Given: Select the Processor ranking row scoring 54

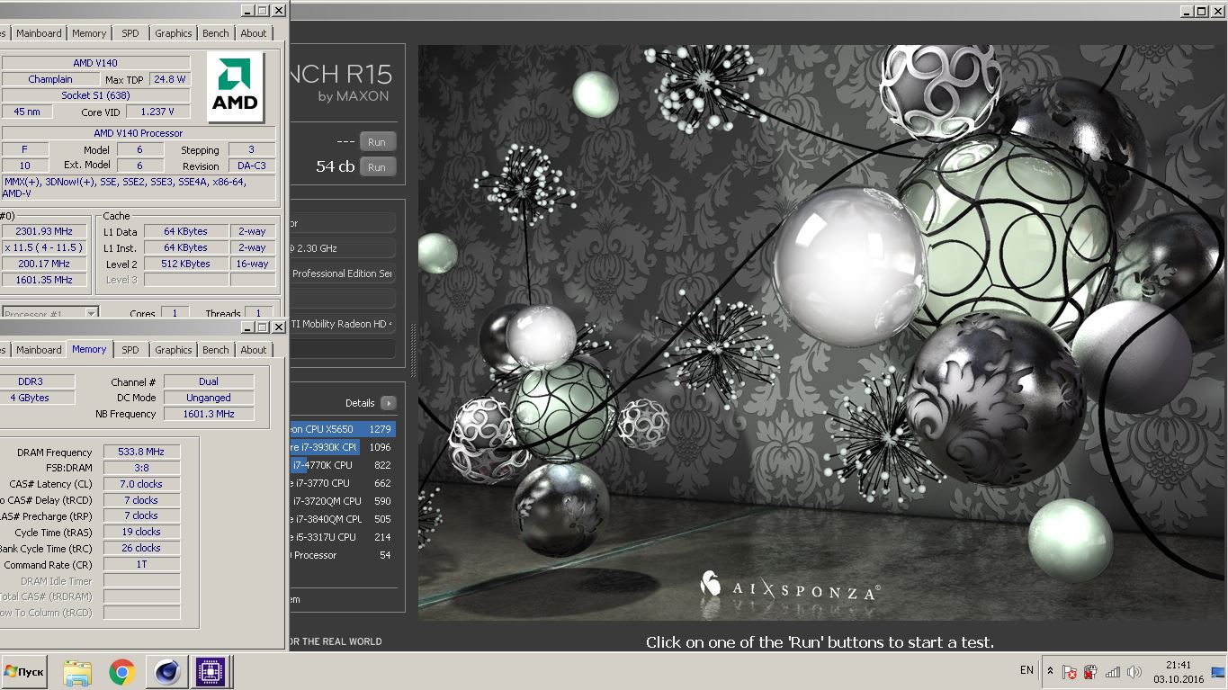Looking at the screenshot, I should pos(343,555).
